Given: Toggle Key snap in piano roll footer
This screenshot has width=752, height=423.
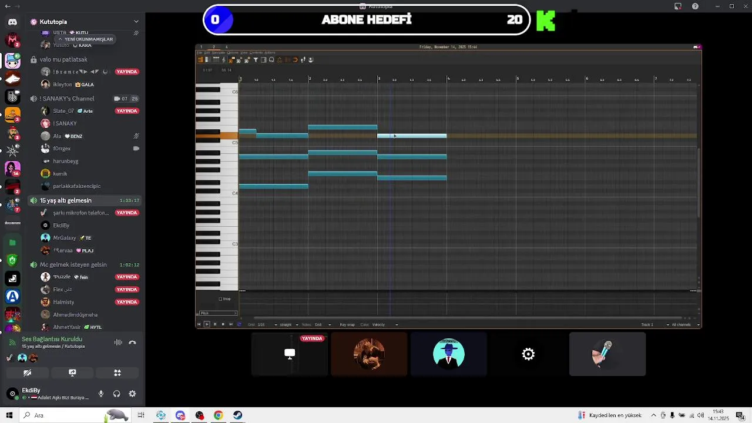Looking at the screenshot, I should point(347,324).
